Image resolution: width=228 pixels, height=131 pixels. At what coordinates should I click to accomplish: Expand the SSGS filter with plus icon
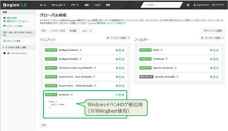211,50
